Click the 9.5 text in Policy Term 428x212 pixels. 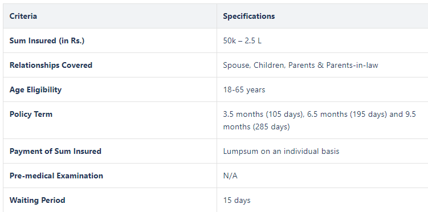click(x=409, y=114)
